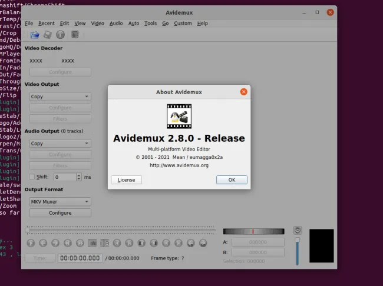Go to previous cut point icon

pyautogui.click(x=117, y=243)
